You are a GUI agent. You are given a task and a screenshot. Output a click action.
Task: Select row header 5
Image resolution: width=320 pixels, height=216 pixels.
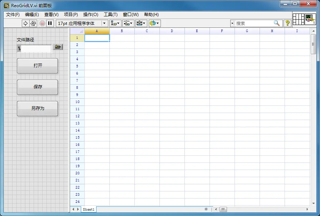point(77,66)
